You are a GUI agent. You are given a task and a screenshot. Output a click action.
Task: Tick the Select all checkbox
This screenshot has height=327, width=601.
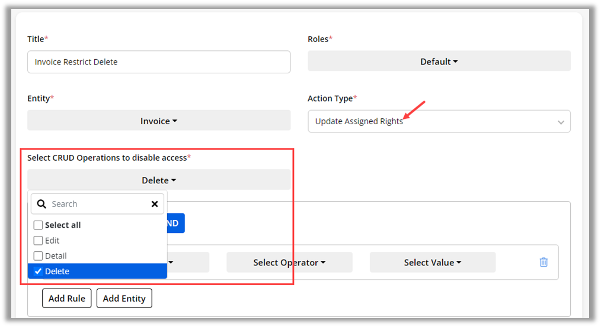39,225
